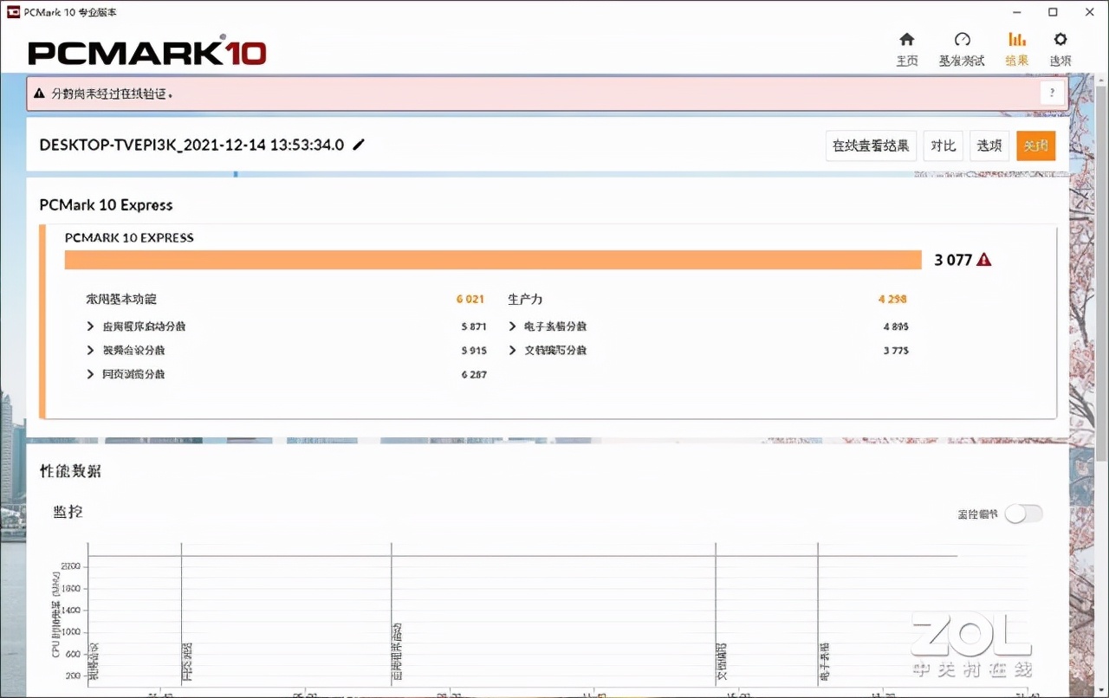Click the compare button
Viewport: 1109px width, 698px height.
pos(943,145)
